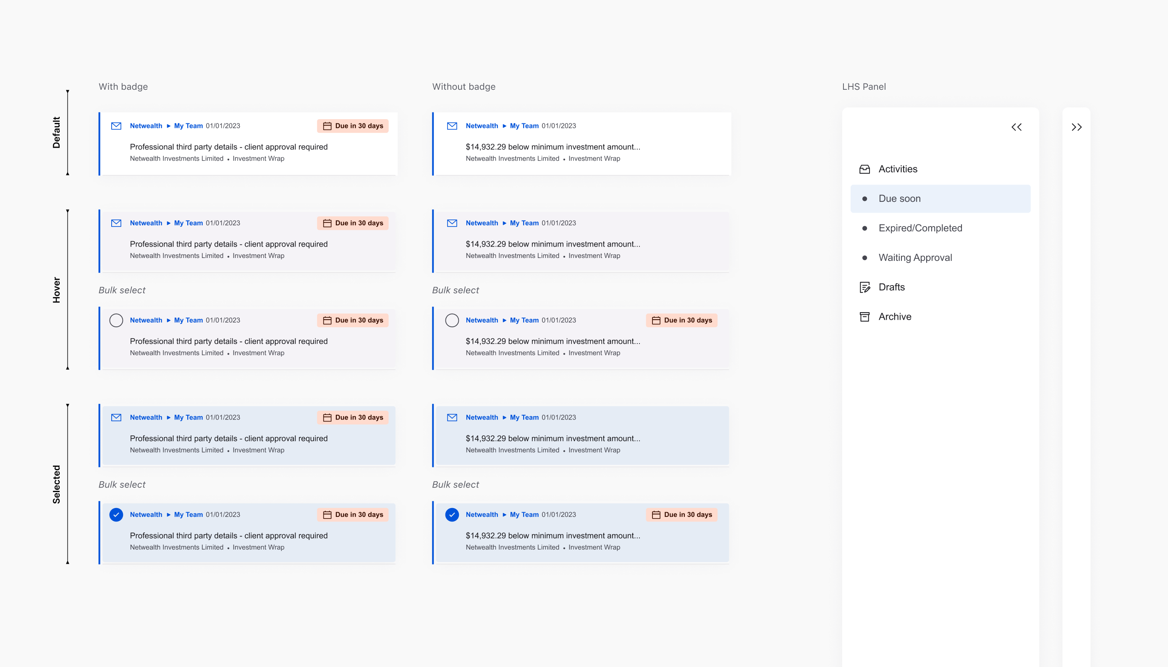Open Expired/Completed menu item

click(x=920, y=228)
